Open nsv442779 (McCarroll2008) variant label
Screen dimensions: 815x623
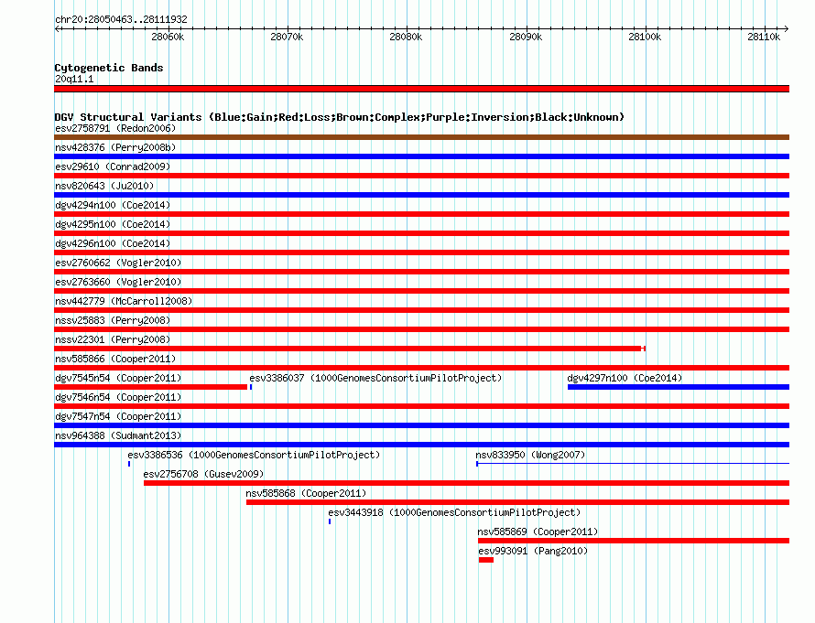point(124,301)
